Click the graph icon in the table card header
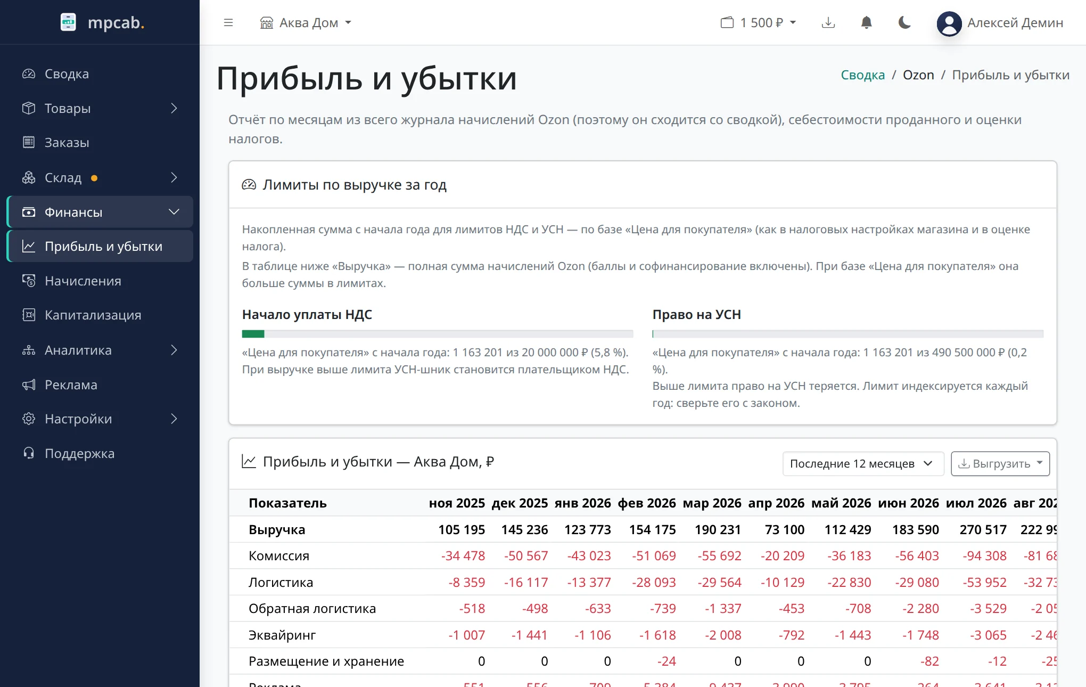 click(249, 461)
